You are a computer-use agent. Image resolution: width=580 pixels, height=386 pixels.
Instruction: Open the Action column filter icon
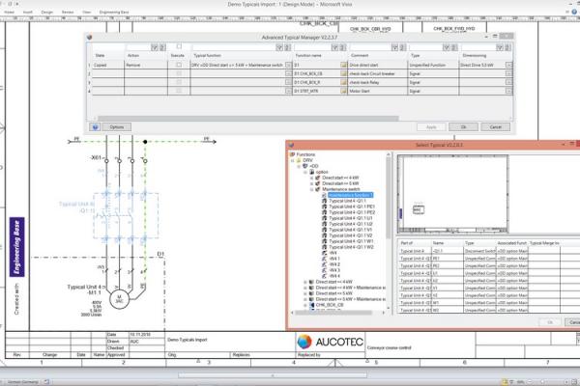pyautogui.click(x=155, y=47)
